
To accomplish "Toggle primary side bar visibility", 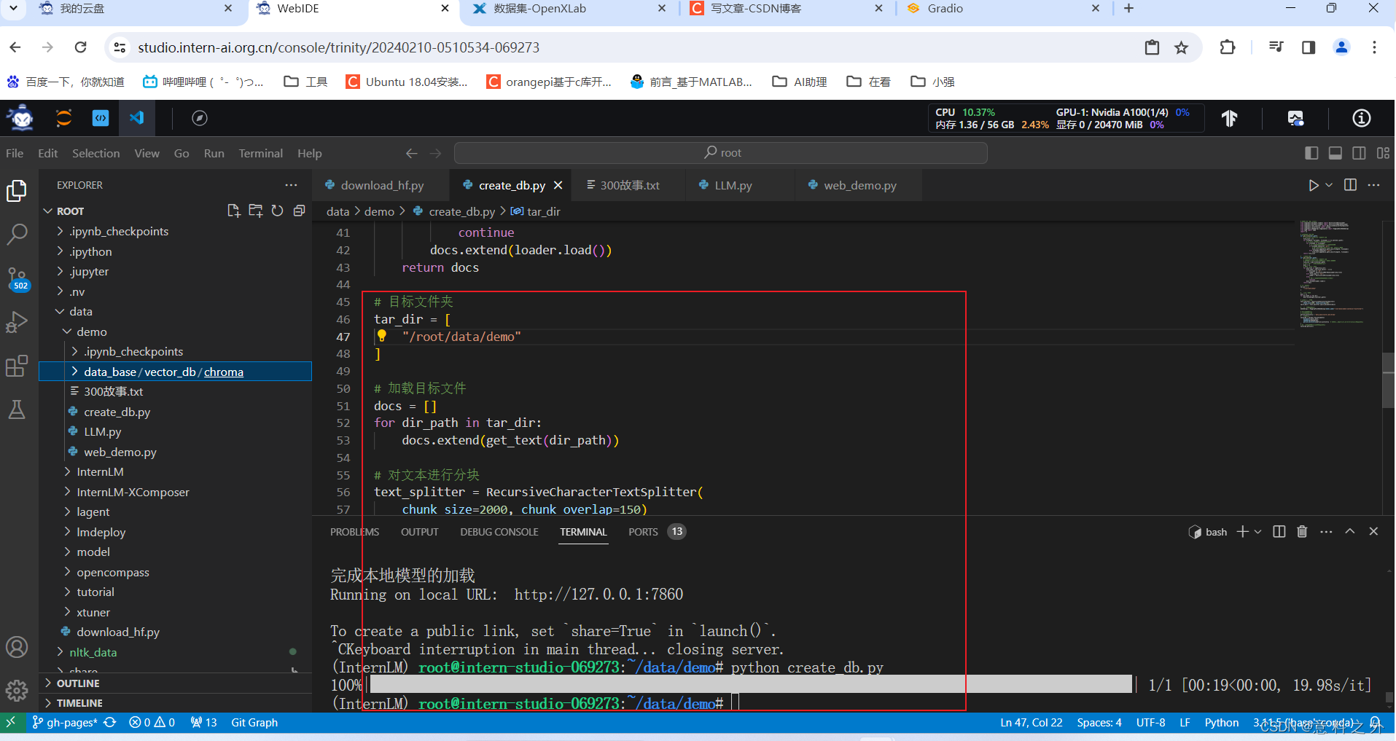I will pos(1311,153).
